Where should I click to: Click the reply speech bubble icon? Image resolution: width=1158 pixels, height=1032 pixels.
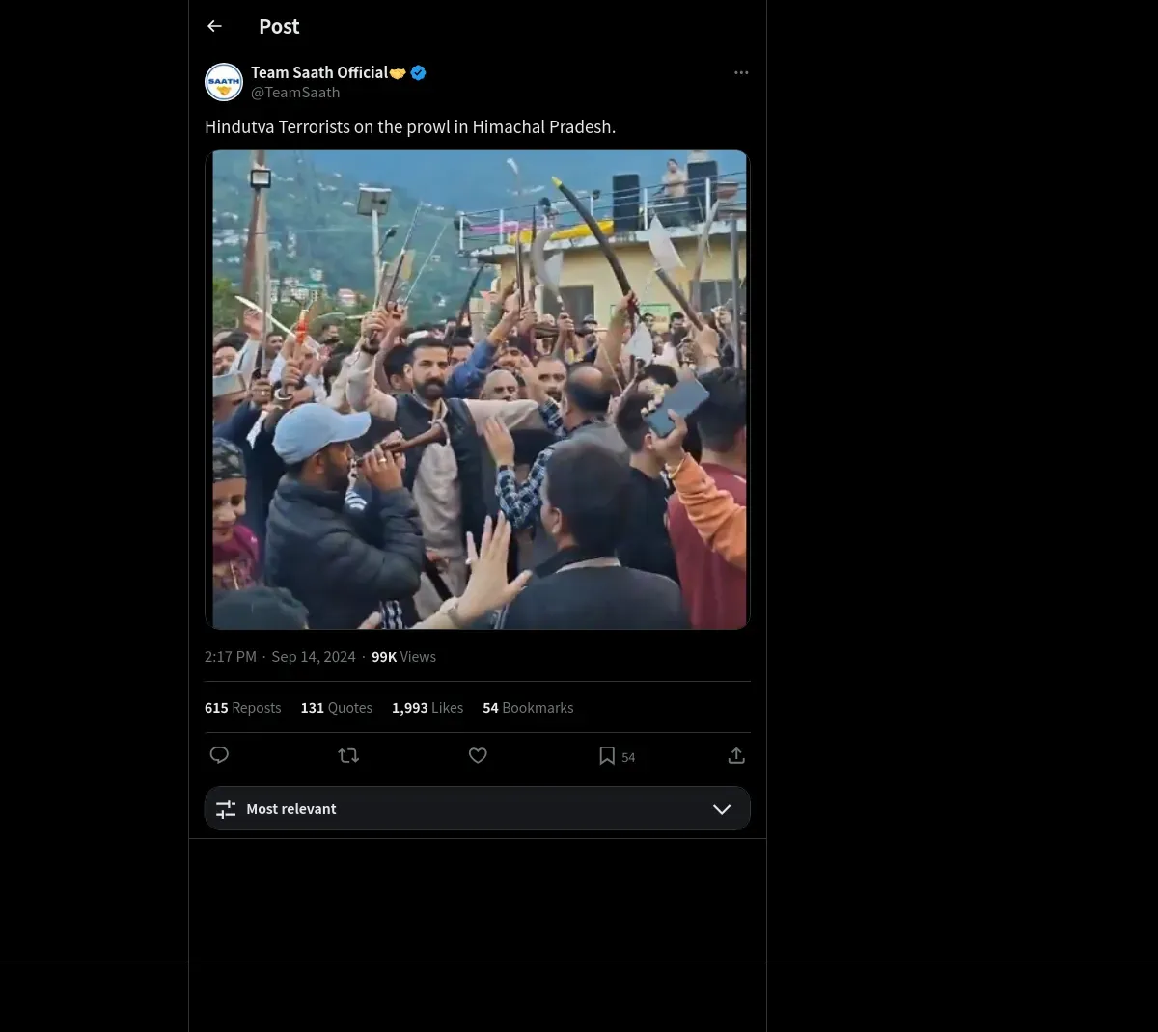(x=219, y=755)
